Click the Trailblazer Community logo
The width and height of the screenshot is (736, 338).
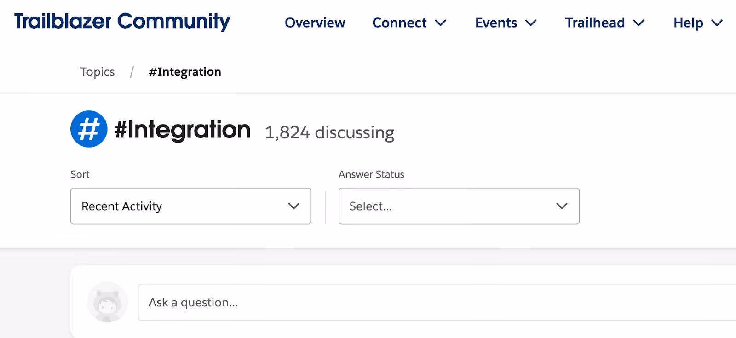point(122,22)
